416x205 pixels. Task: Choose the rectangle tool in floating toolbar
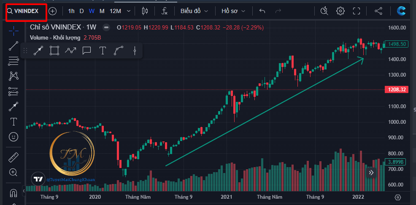coord(54,51)
